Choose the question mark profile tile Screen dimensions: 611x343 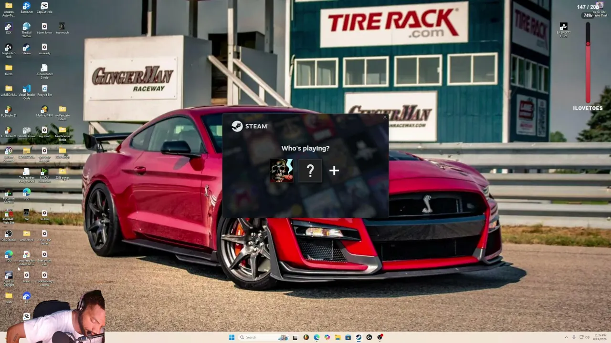(x=310, y=171)
